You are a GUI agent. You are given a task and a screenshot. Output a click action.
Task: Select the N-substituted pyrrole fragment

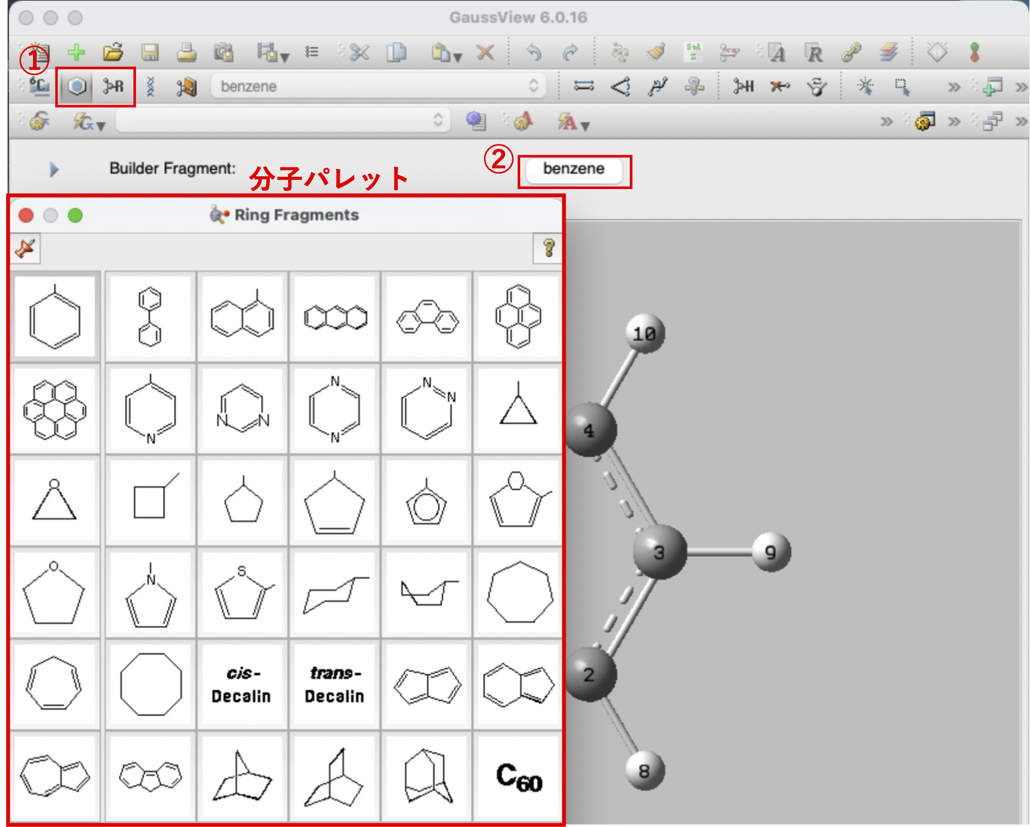150,592
